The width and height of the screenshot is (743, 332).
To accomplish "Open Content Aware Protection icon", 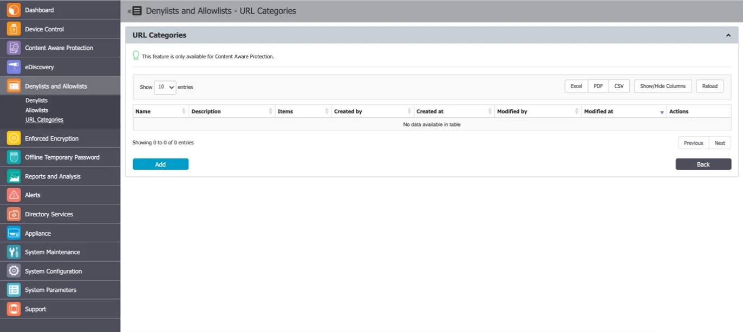I will 14,48.
